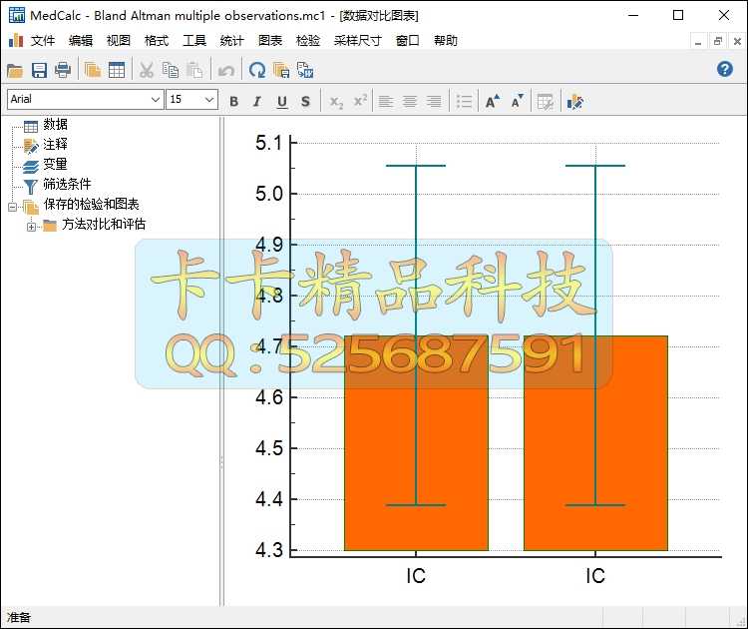Select 保存的检验和图表 tree item
748x629 pixels.
(91, 205)
